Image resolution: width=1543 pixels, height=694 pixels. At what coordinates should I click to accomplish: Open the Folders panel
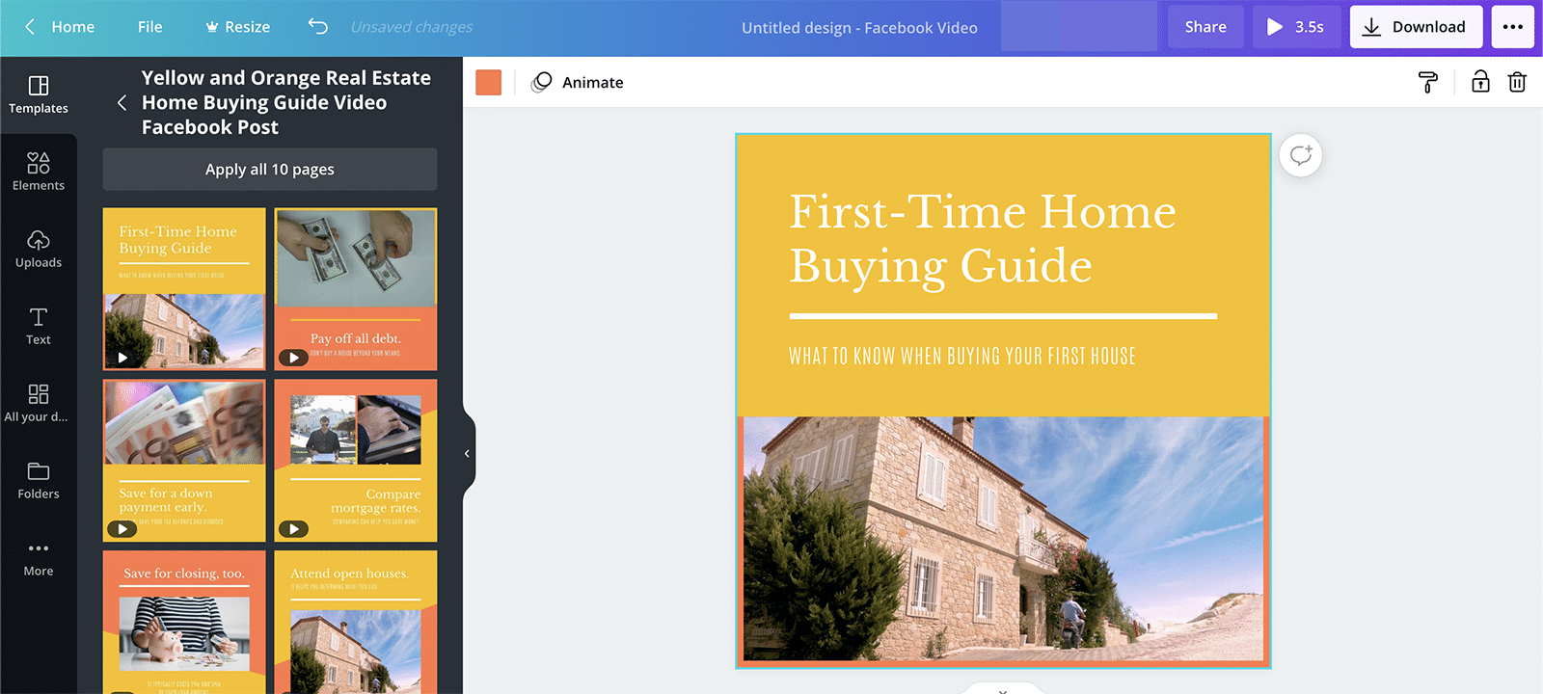click(39, 480)
